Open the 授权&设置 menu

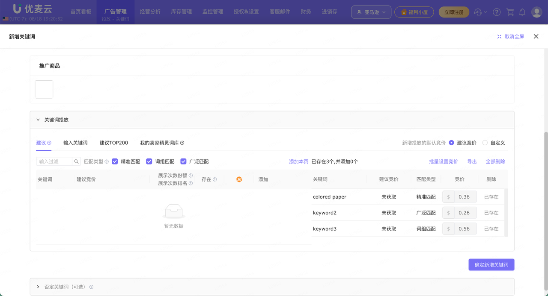click(x=246, y=12)
